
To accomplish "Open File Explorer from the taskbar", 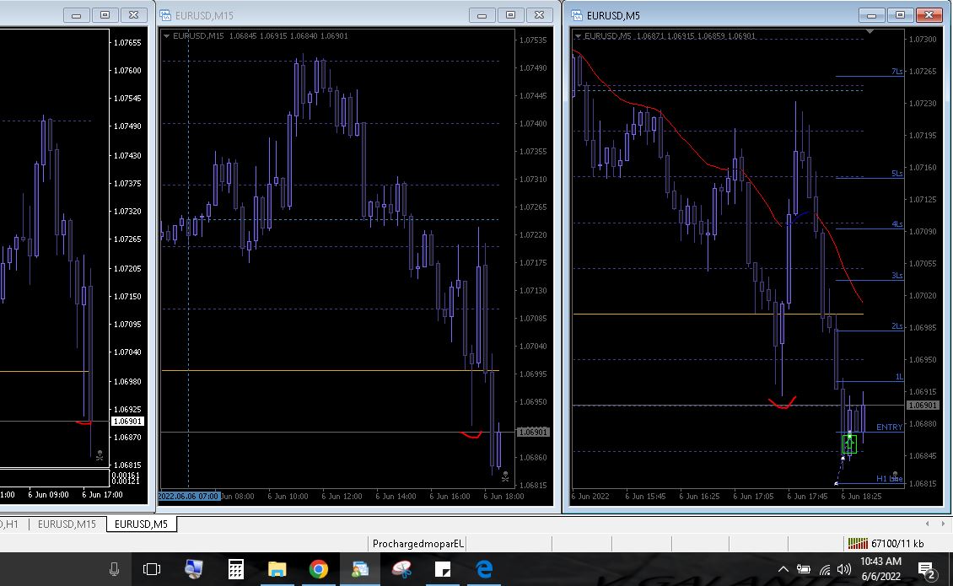I will pos(277,570).
